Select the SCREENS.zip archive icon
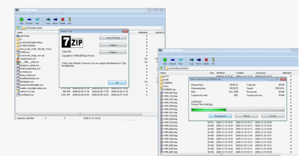This screenshot has height=156, width=299. [x=161, y=89]
